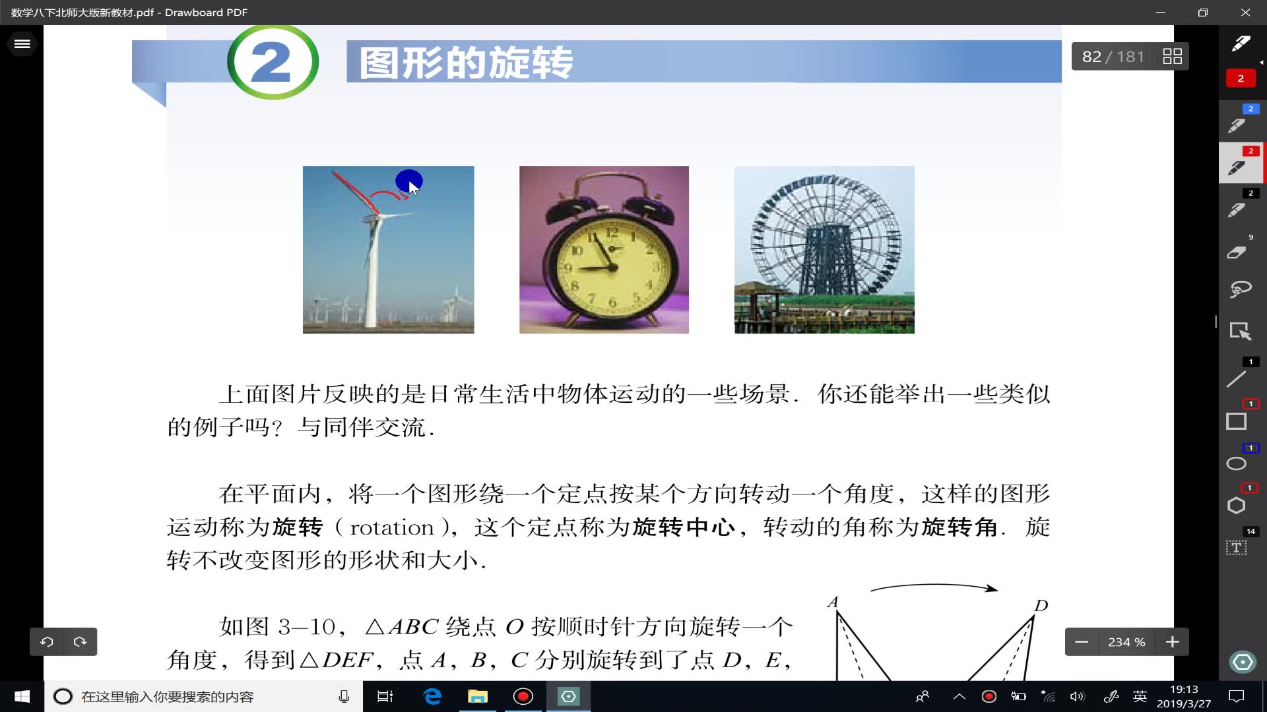
Task: Click the bold term 旋转角
Action: point(959,527)
